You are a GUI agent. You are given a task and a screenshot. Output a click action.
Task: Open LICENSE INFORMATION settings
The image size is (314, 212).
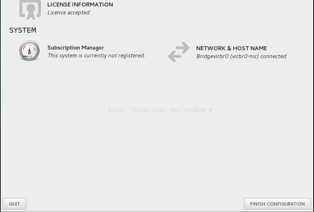pyautogui.click(x=80, y=4)
